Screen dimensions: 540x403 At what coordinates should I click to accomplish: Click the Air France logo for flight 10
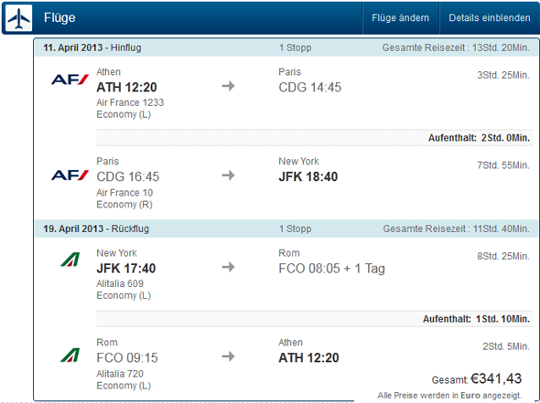70,175
